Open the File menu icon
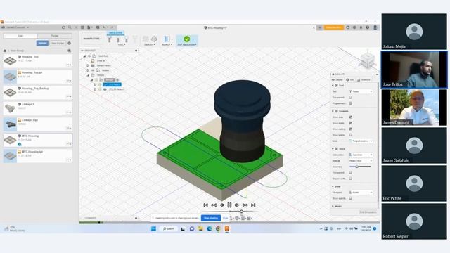Screen dimensions: 450x253 89,27
